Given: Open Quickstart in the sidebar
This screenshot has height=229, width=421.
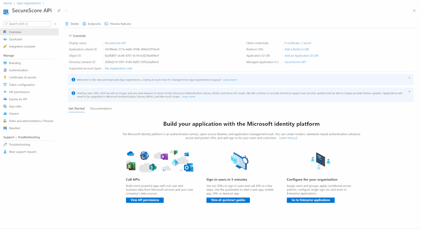Looking at the screenshot, I should click(16, 39).
